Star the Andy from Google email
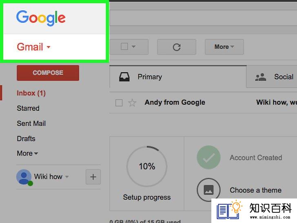297x223 pixels. [x=132, y=103]
